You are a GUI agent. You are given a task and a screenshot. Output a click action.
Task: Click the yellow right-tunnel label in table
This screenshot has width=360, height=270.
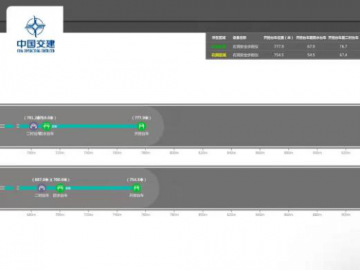tap(219, 55)
